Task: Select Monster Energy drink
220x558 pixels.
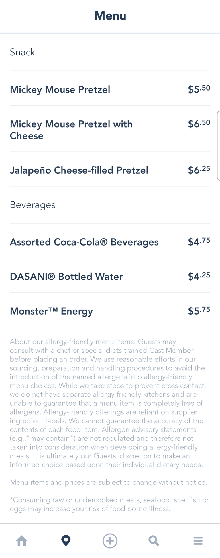Action: coord(51,311)
